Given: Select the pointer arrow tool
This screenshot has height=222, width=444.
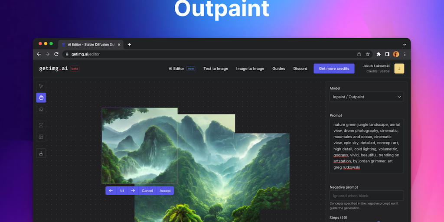Looking at the screenshot, I should click(x=41, y=86).
